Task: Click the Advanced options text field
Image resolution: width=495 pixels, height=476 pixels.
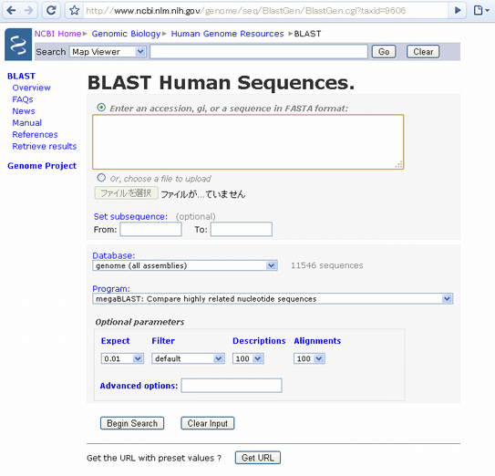Action: click(232, 386)
